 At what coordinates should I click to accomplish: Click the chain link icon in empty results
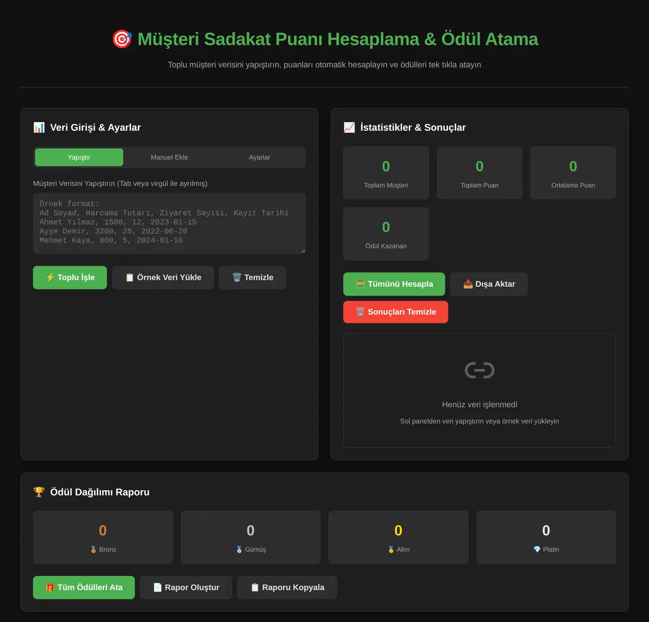pyautogui.click(x=480, y=370)
